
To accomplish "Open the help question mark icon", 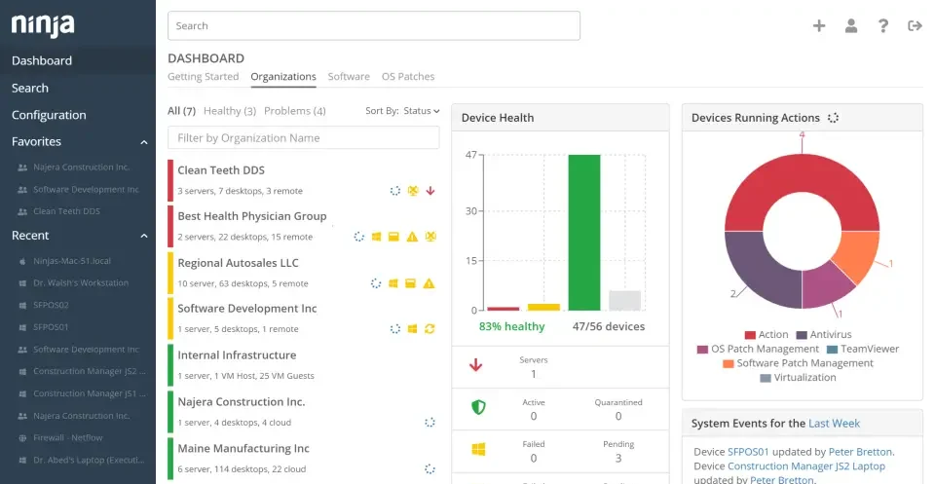I will click(x=883, y=25).
